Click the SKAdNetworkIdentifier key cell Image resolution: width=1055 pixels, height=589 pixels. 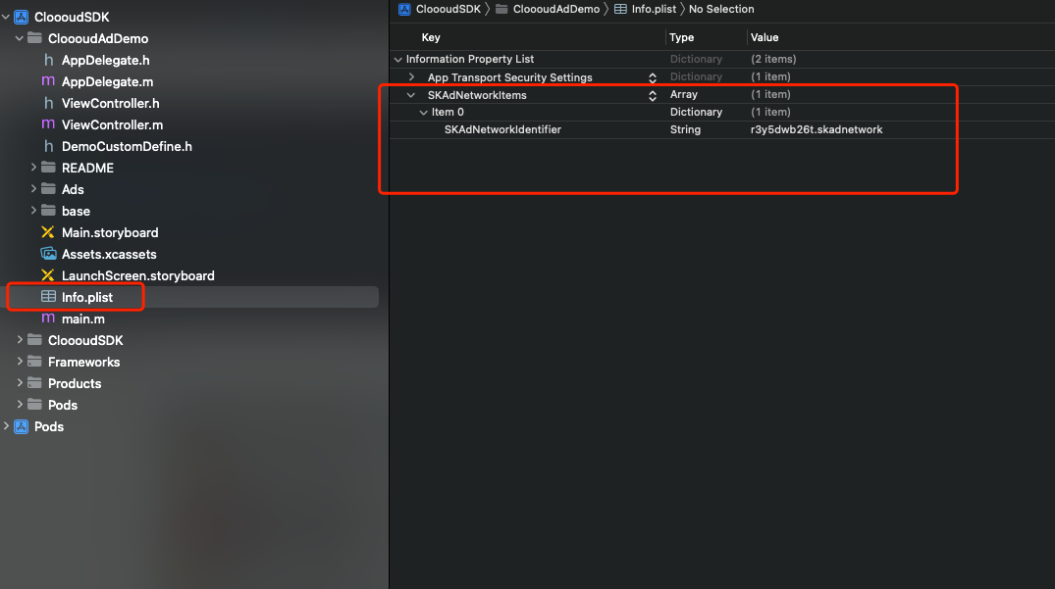[502, 129]
